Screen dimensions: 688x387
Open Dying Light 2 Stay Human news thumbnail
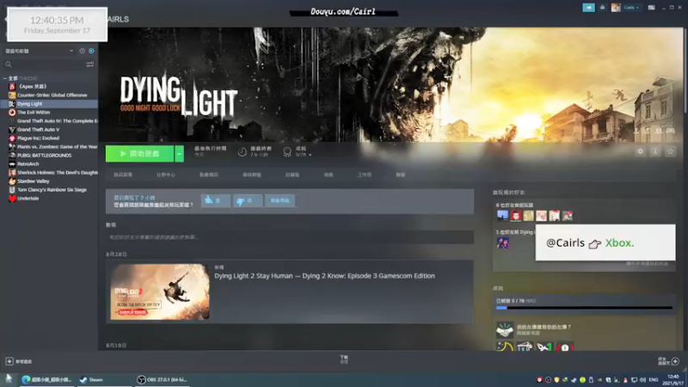[160, 292]
